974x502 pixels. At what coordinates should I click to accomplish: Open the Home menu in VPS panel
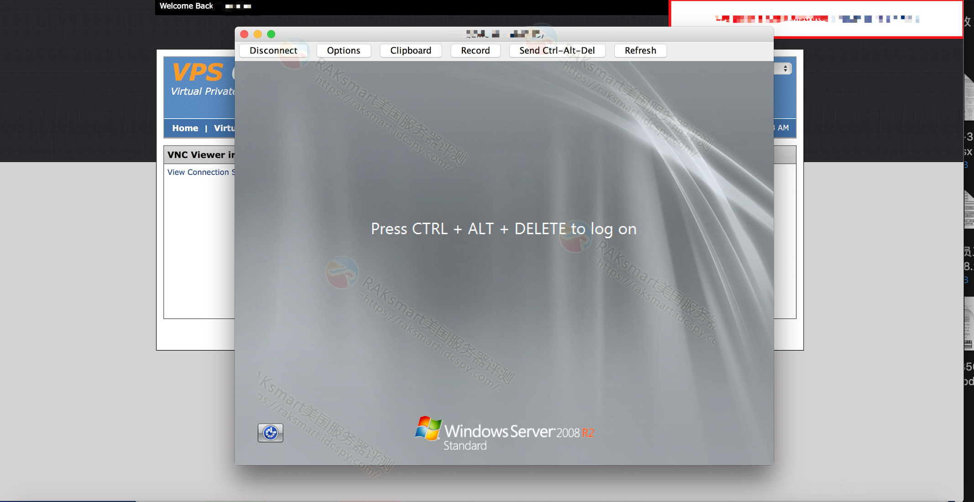pyautogui.click(x=185, y=128)
